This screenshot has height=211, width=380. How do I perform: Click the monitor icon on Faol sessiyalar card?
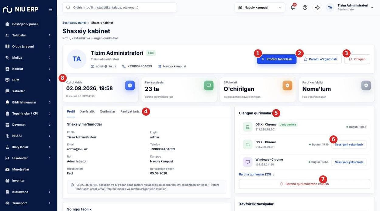(209, 85)
